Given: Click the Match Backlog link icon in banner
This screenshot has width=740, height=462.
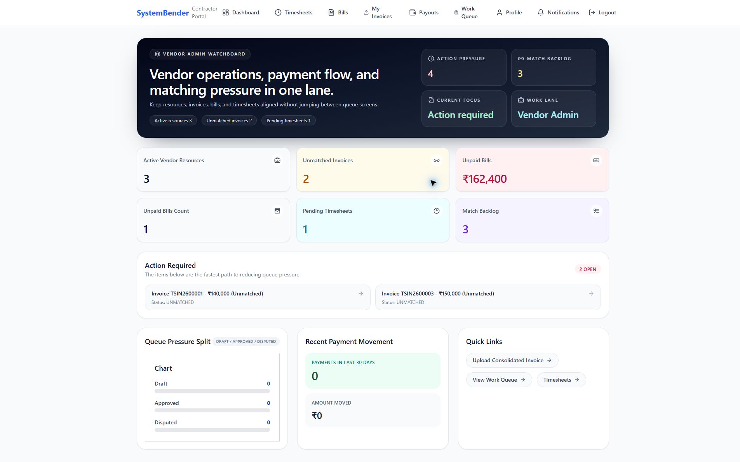Looking at the screenshot, I should click(x=521, y=59).
